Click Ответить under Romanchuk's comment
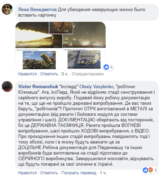 pos(49,173)
